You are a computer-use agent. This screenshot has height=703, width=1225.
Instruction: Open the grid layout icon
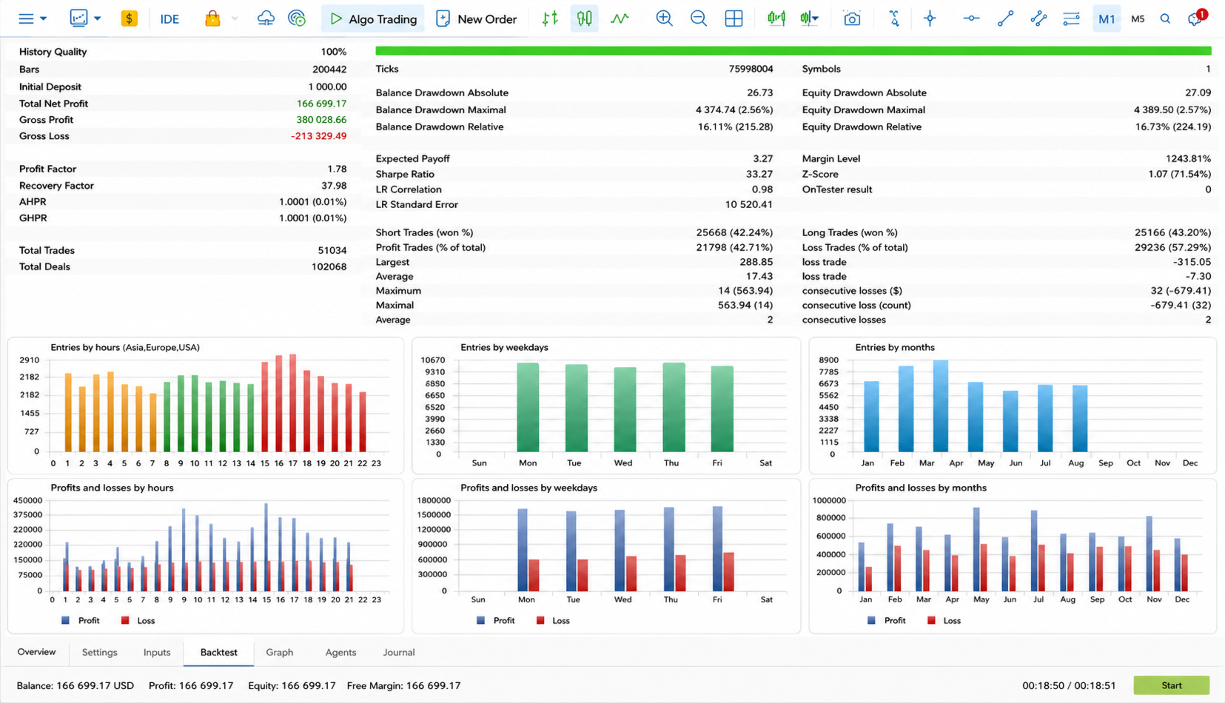coord(734,18)
